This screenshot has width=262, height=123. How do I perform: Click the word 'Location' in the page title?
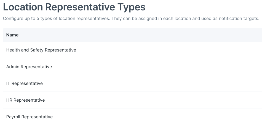click(23, 7)
